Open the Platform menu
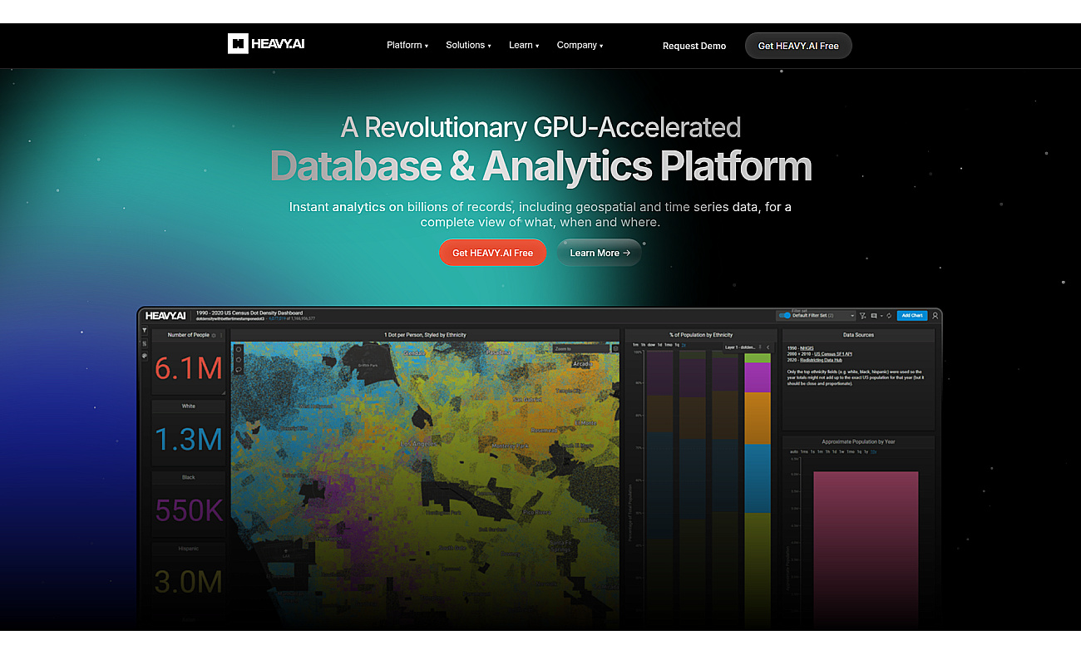 point(407,46)
